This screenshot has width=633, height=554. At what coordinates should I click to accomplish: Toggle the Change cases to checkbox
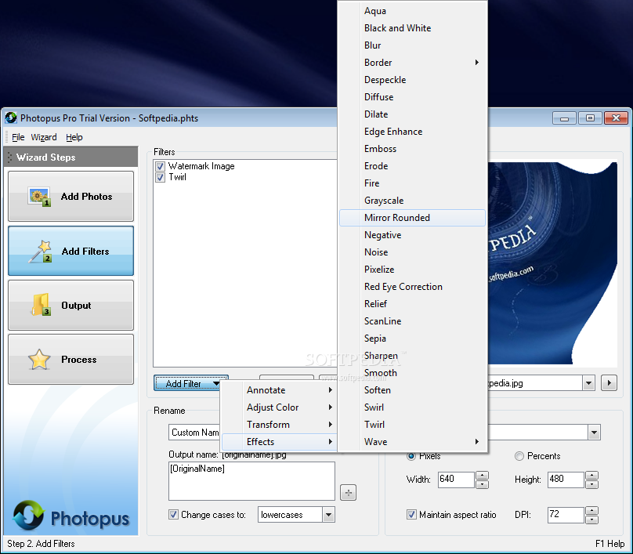point(173,514)
